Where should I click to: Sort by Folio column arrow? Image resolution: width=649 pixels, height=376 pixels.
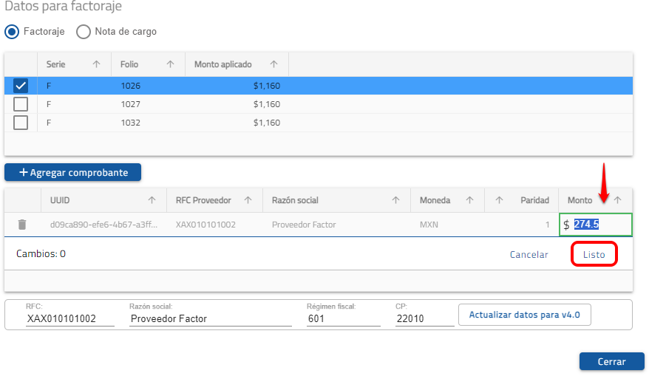coord(170,64)
